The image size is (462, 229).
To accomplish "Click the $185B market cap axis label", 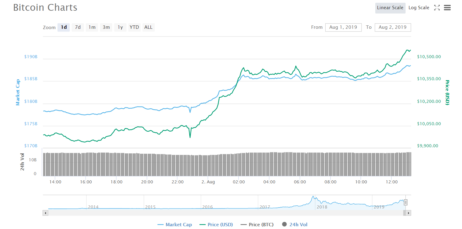I will coord(31,79).
